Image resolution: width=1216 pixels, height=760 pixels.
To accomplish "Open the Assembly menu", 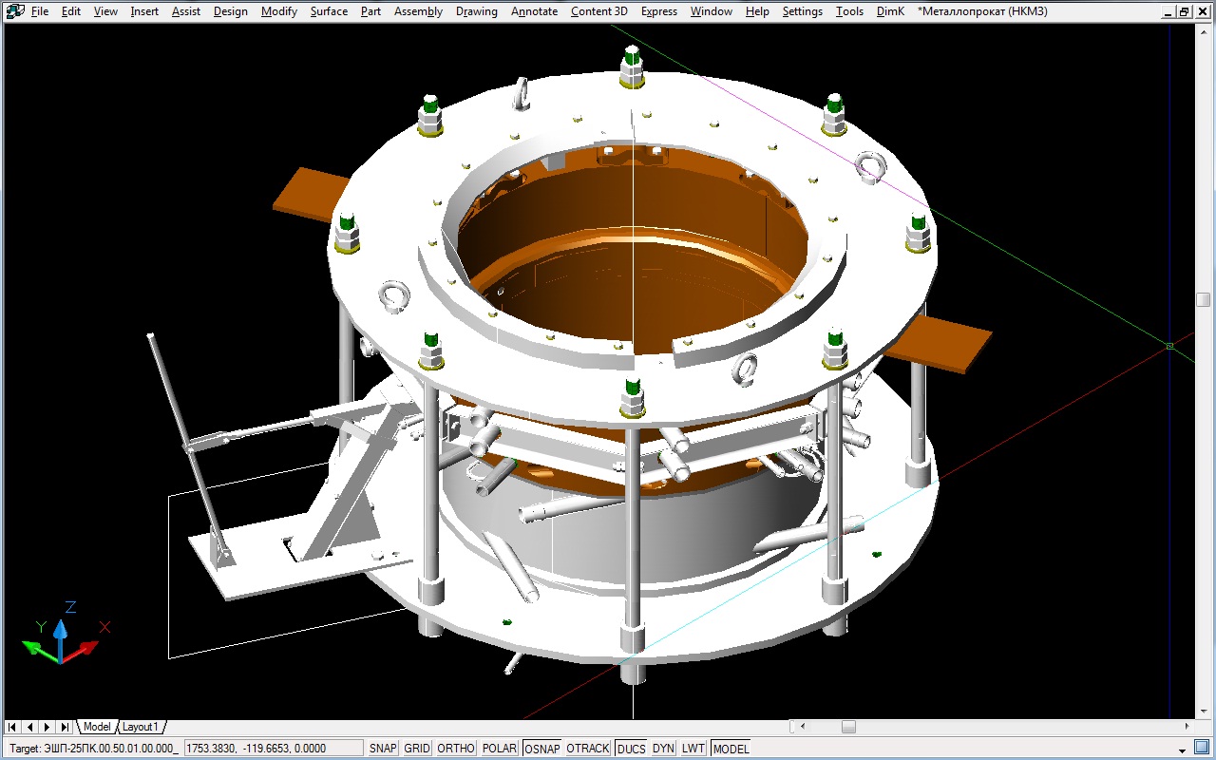I will (x=418, y=11).
